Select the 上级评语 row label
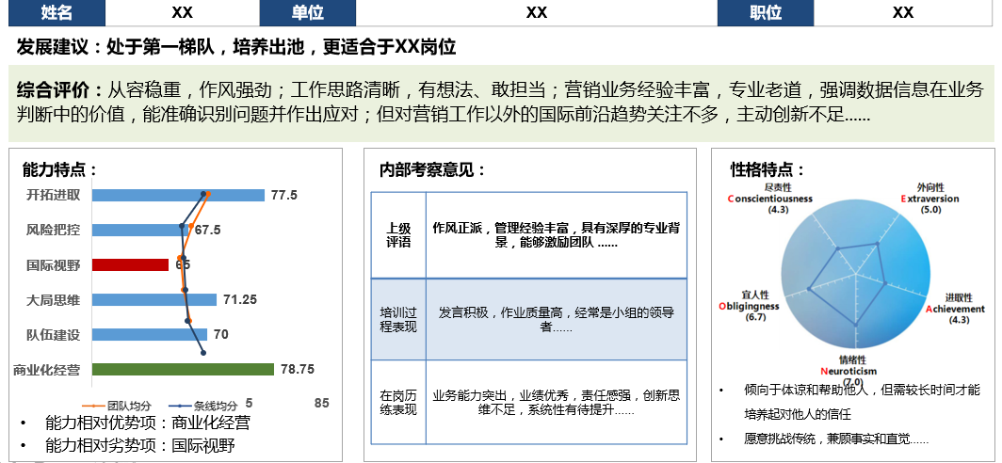This screenshot has height=463, width=1002. [x=398, y=235]
